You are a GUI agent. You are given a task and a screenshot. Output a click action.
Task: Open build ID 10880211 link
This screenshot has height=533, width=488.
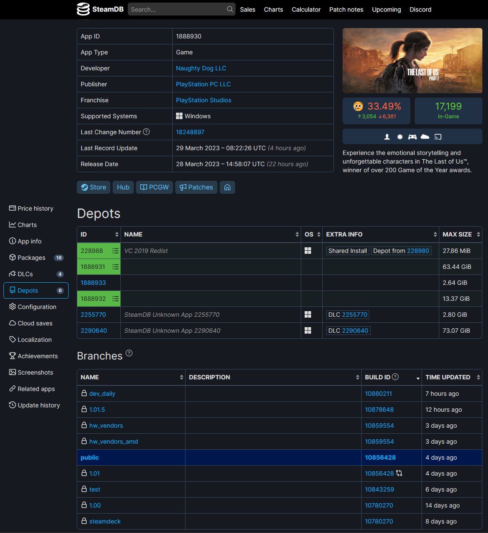(378, 394)
